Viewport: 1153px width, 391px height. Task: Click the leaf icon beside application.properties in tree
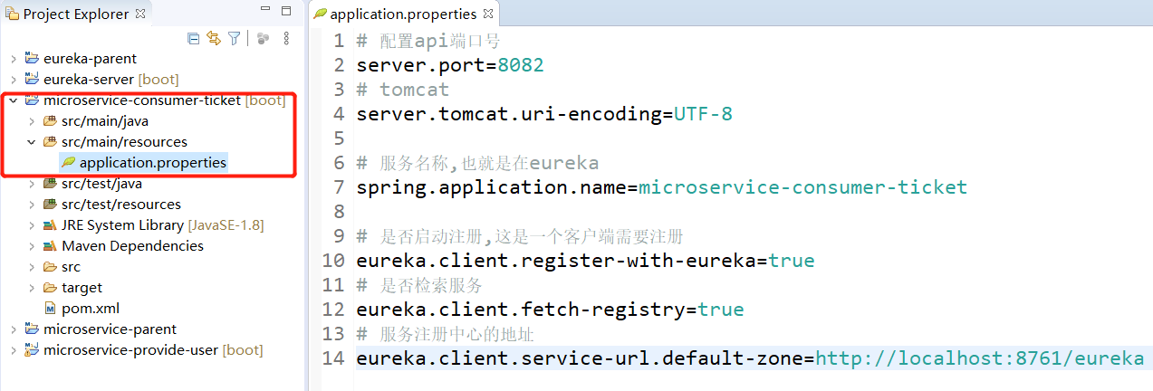click(68, 163)
